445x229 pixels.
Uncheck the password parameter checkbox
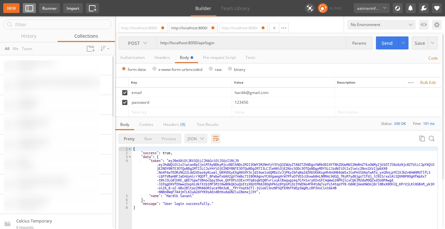[x=124, y=102]
